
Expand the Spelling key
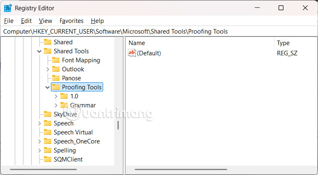pos(39,150)
